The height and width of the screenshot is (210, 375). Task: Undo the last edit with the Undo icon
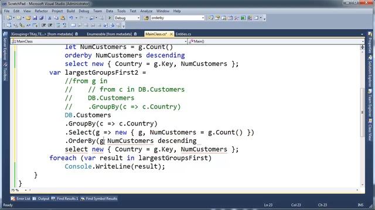pyautogui.click(x=71, y=18)
